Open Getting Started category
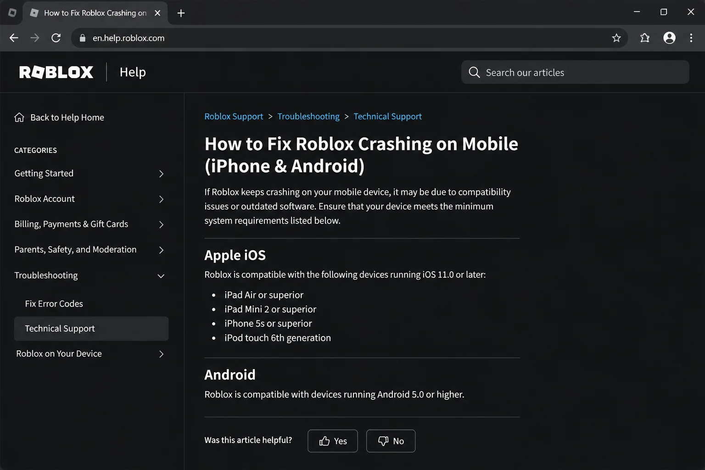 44,173
